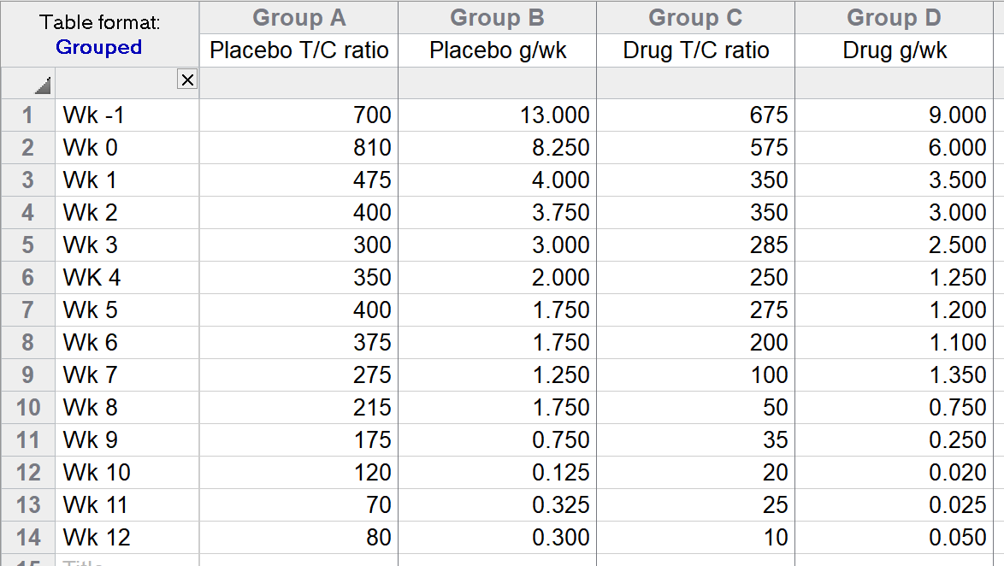Click the X column header icon

pos(187,79)
